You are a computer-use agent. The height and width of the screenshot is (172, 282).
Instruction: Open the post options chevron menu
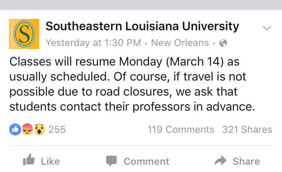[x=267, y=28]
